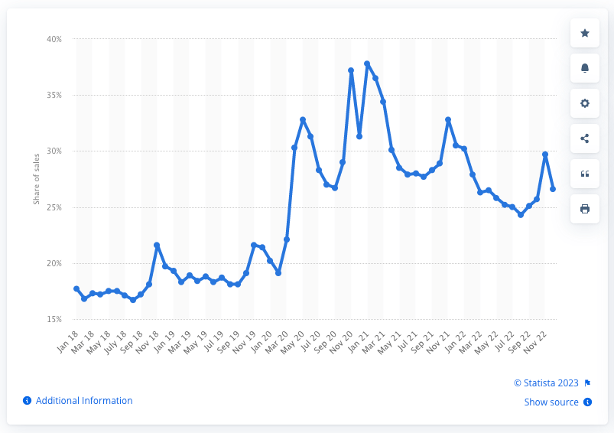Click the © Statista 2023 text

click(547, 383)
